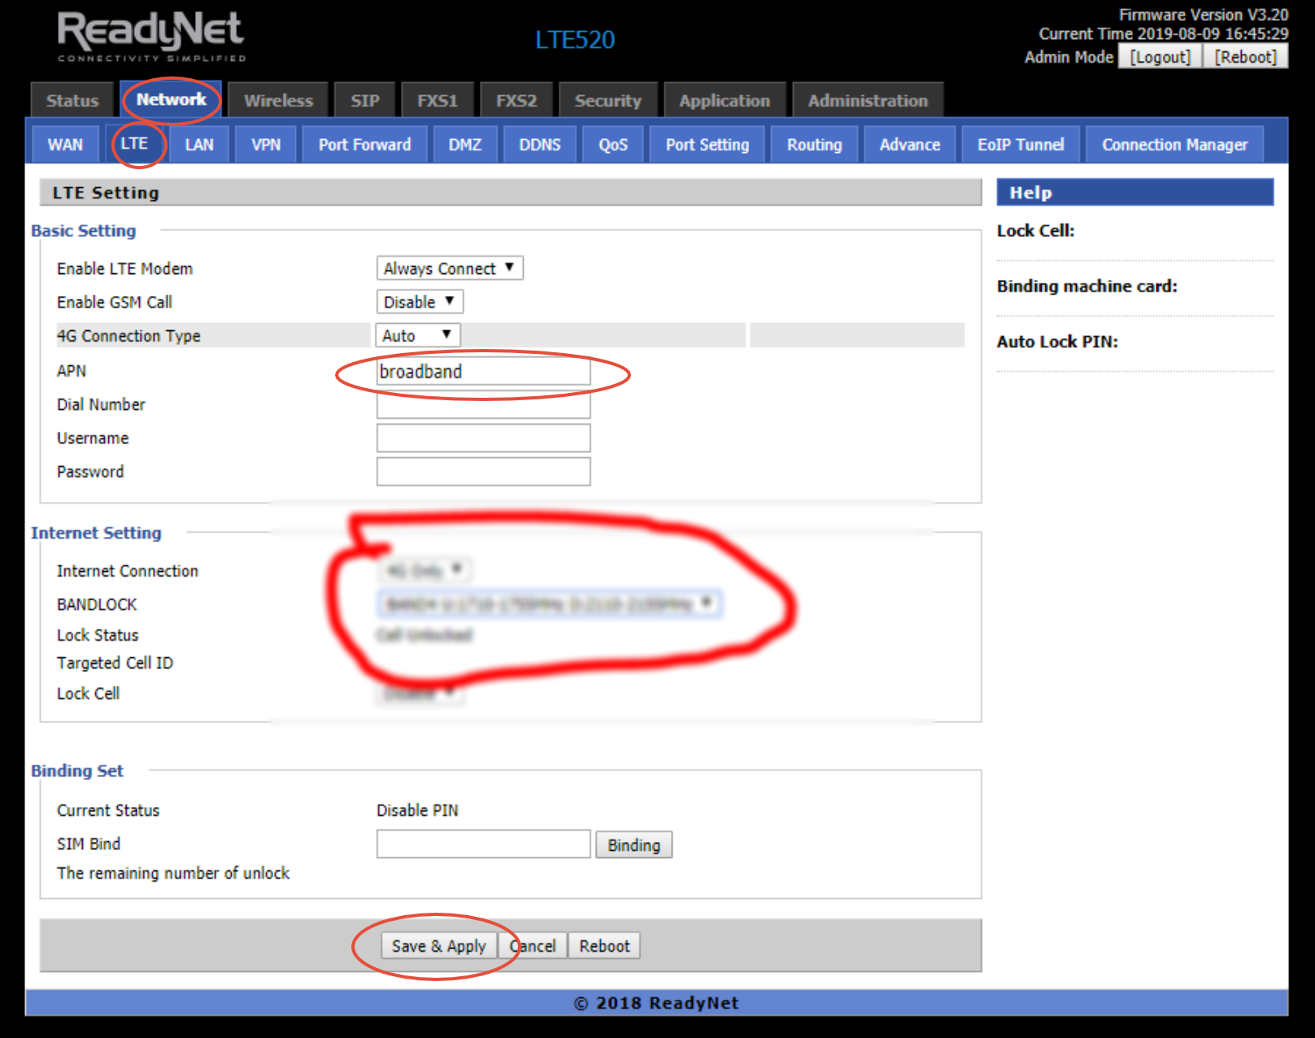The image size is (1315, 1038).
Task: Open the EoIP Tunnel sub-tab
Action: coord(1021,145)
